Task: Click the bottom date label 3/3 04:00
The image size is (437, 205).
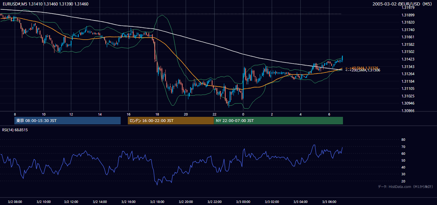Action: pos(301,202)
